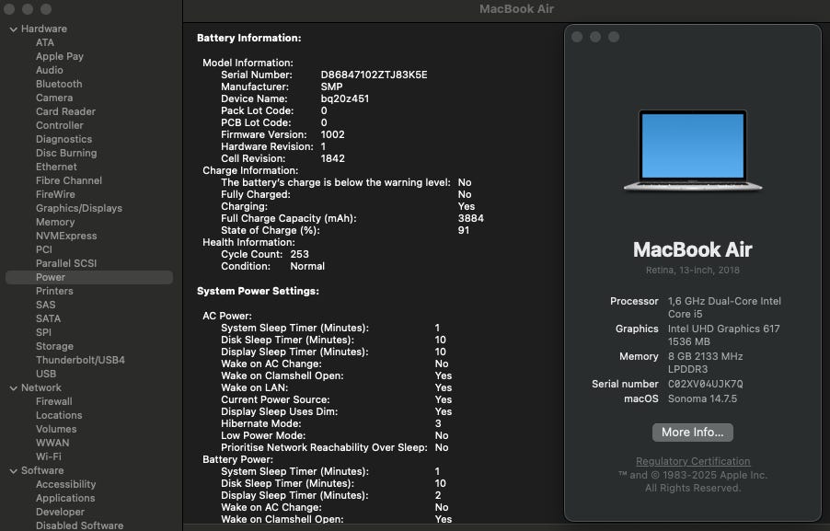Click the MacBook Air laptop image
The image size is (830, 531).
click(x=692, y=150)
